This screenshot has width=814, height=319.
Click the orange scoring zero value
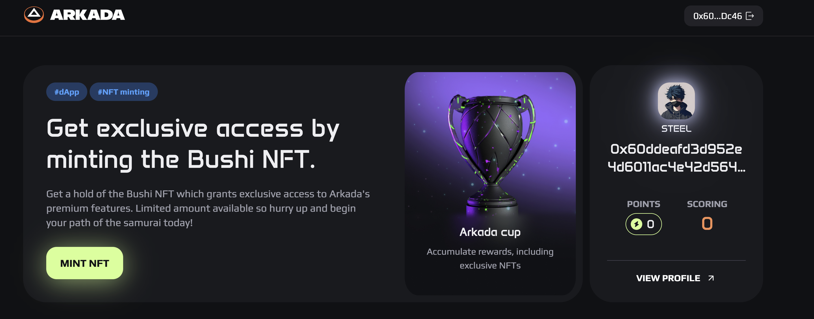[707, 224]
